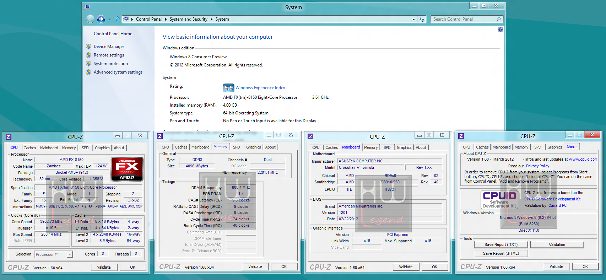Expand chevron after Control Panel in breadcrumb

point(166,19)
